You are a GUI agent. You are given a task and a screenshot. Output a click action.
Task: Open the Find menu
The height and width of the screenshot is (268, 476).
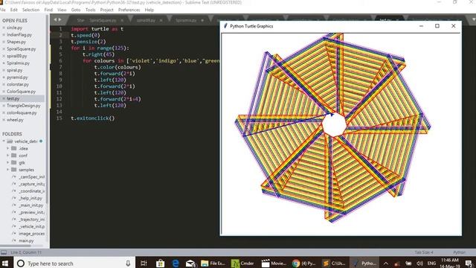[48, 10]
